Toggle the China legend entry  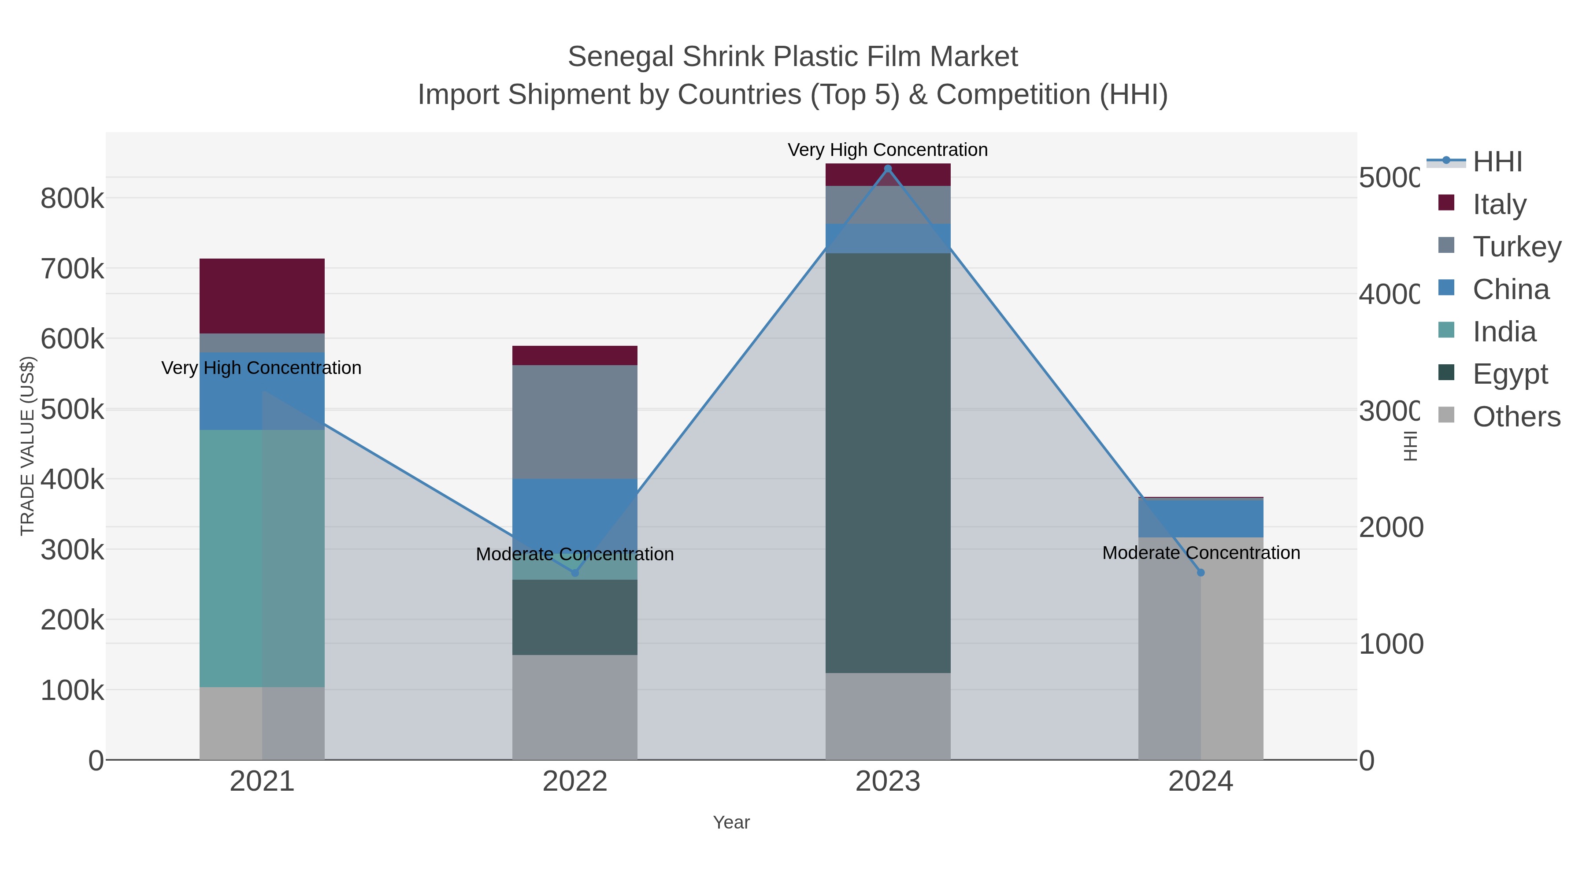[1493, 289]
